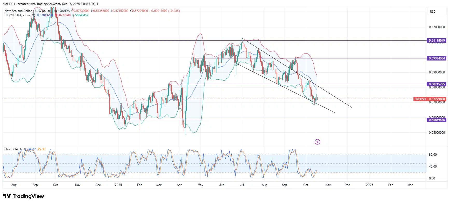This screenshot has width=450, height=204.
Task: Select the 0.61118049 purple price label
Action: tap(437, 41)
